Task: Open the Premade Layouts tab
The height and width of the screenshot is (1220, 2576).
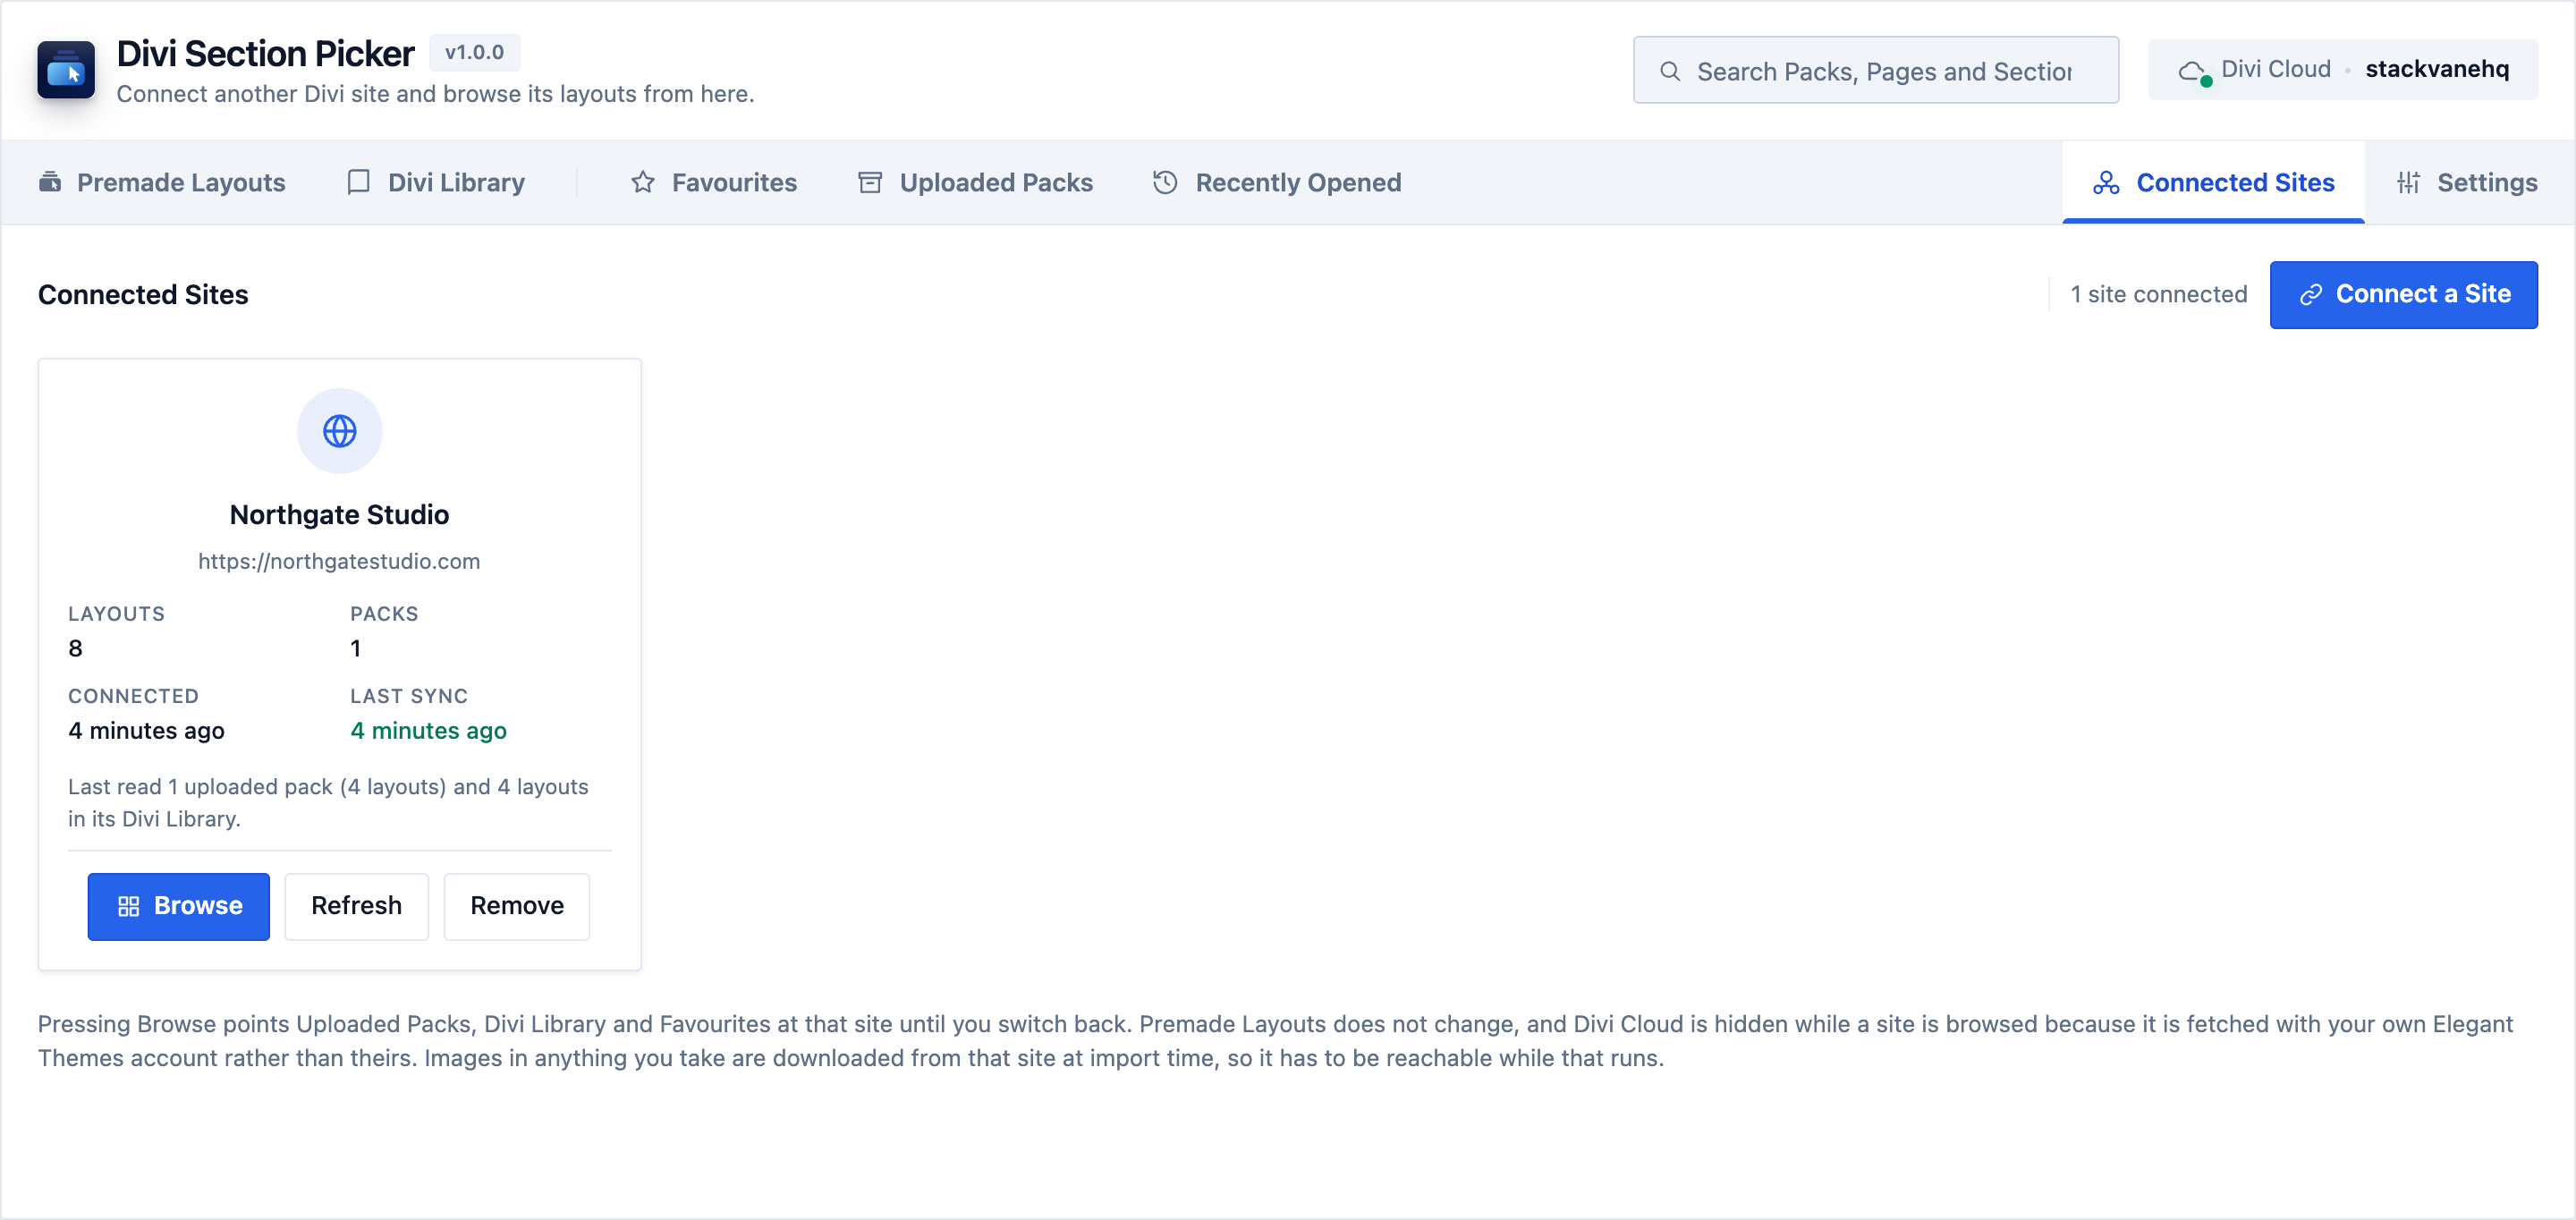Action: [x=162, y=182]
